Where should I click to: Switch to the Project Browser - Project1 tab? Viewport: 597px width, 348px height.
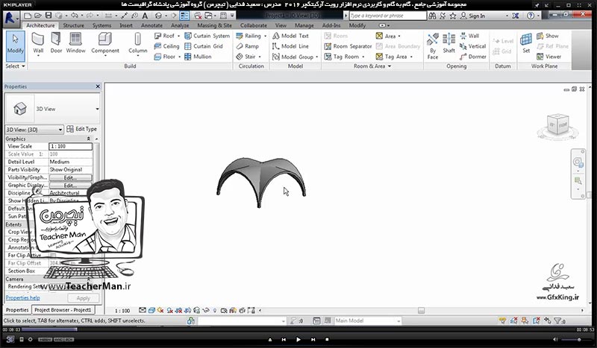(x=63, y=309)
